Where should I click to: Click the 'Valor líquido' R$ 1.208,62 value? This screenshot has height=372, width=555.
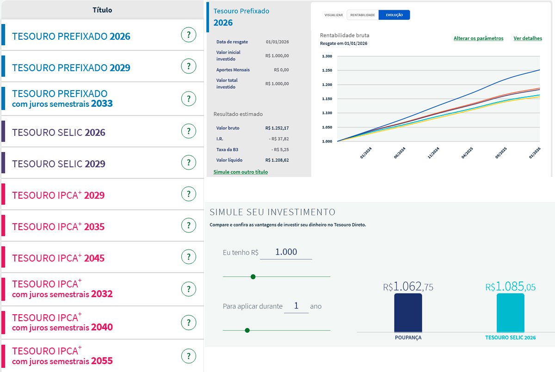(x=277, y=160)
